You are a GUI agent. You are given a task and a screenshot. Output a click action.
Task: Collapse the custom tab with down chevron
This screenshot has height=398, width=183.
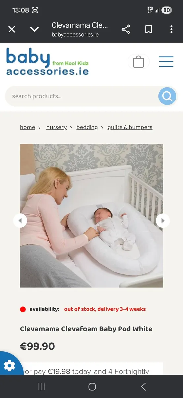click(x=34, y=29)
